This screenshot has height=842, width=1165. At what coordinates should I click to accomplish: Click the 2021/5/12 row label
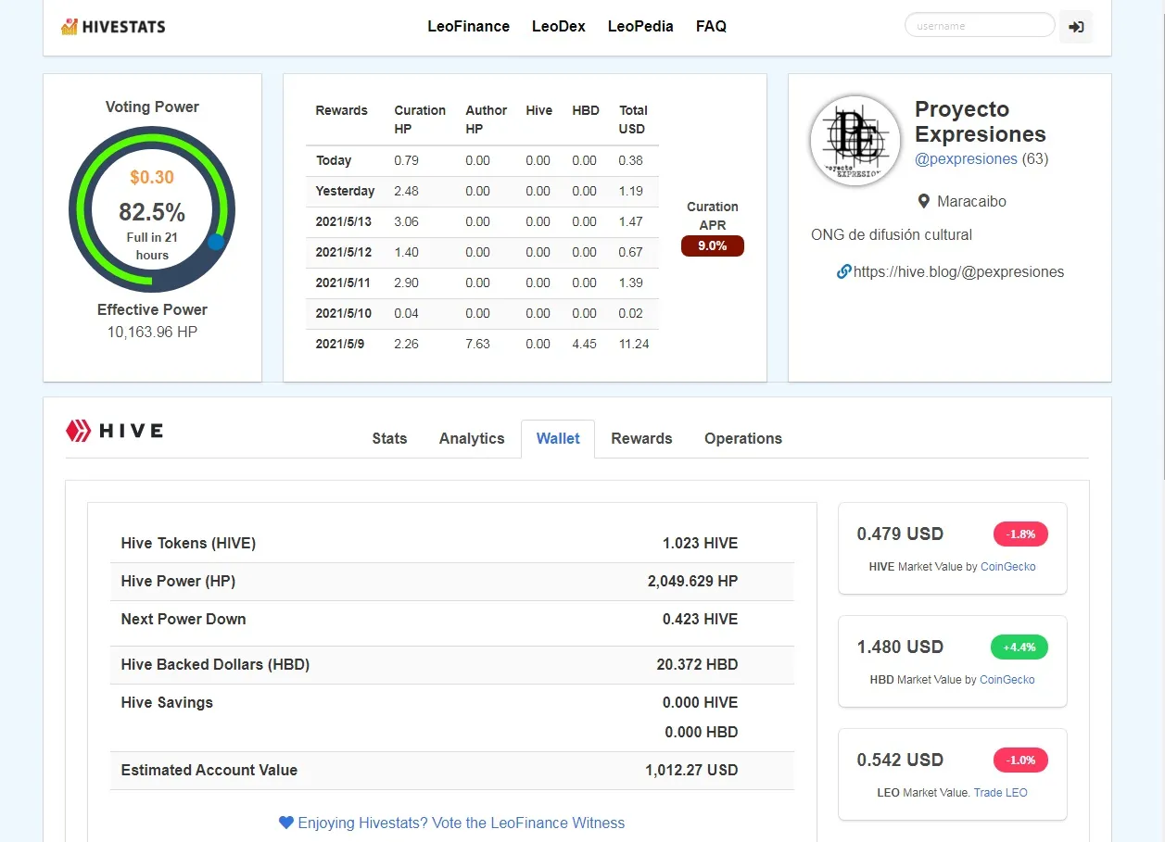point(344,252)
